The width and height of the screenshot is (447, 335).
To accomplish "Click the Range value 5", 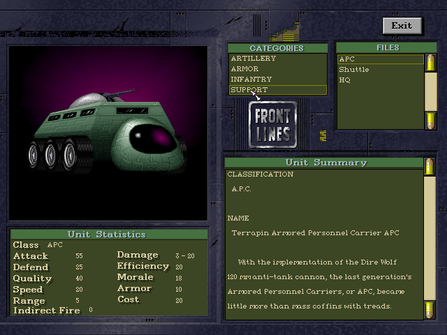I will pyautogui.click(x=78, y=301).
